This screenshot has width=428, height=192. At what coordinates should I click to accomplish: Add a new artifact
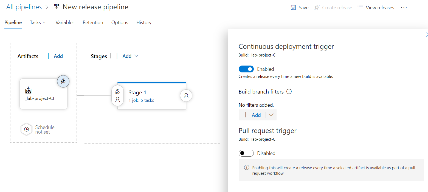pos(54,56)
